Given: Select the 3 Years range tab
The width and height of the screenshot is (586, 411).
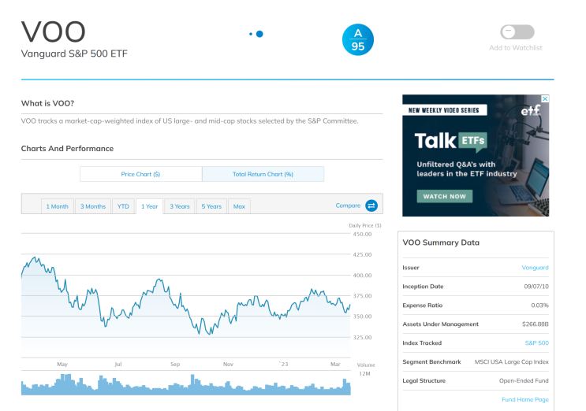Looking at the screenshot, I should pos(180,206).
